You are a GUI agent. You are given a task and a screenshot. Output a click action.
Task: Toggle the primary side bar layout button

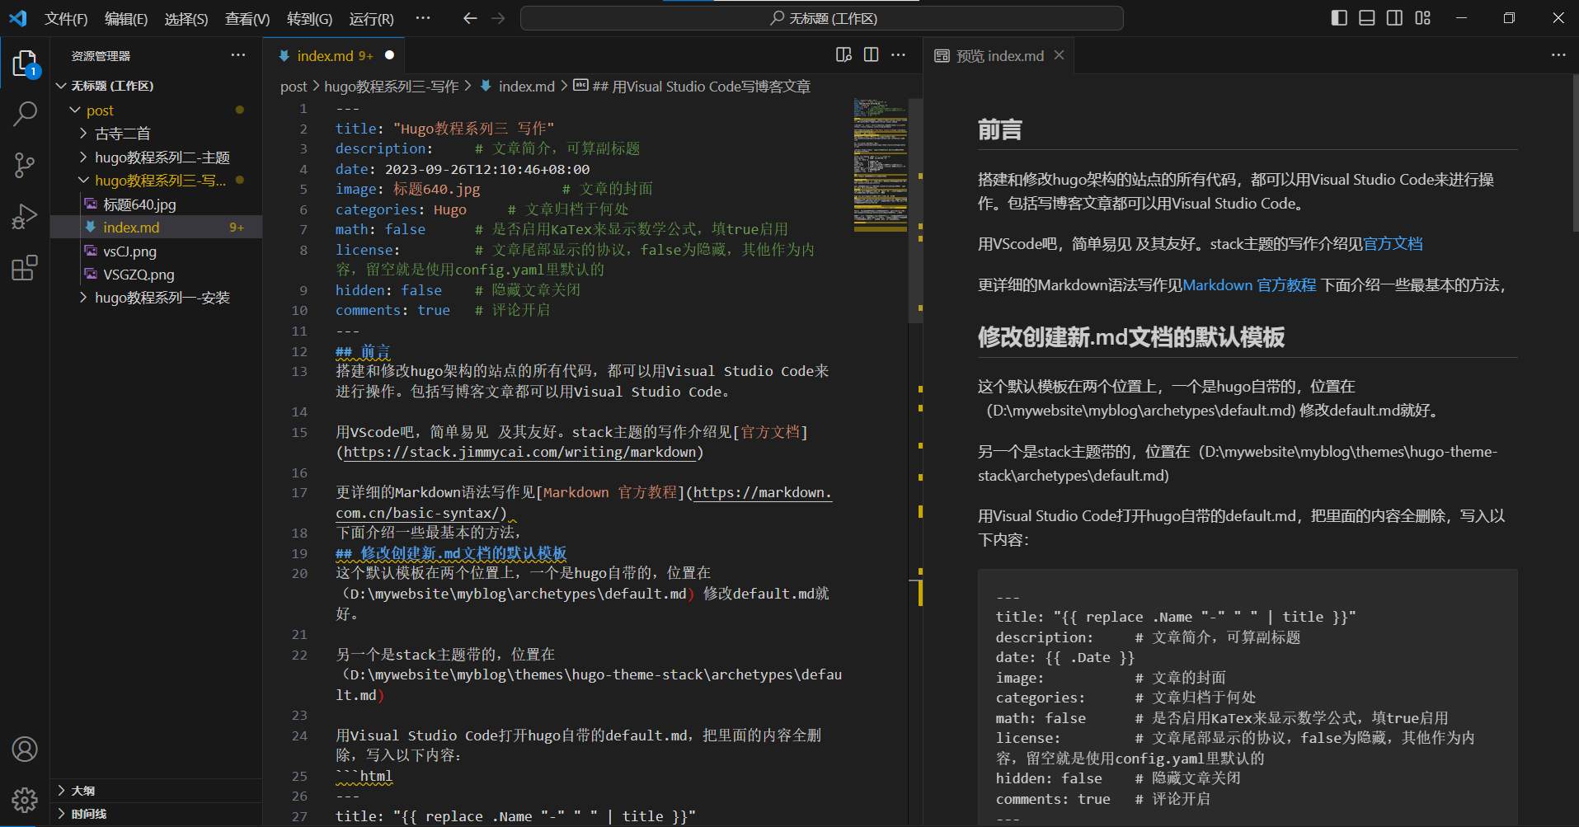click(1339, 18)
